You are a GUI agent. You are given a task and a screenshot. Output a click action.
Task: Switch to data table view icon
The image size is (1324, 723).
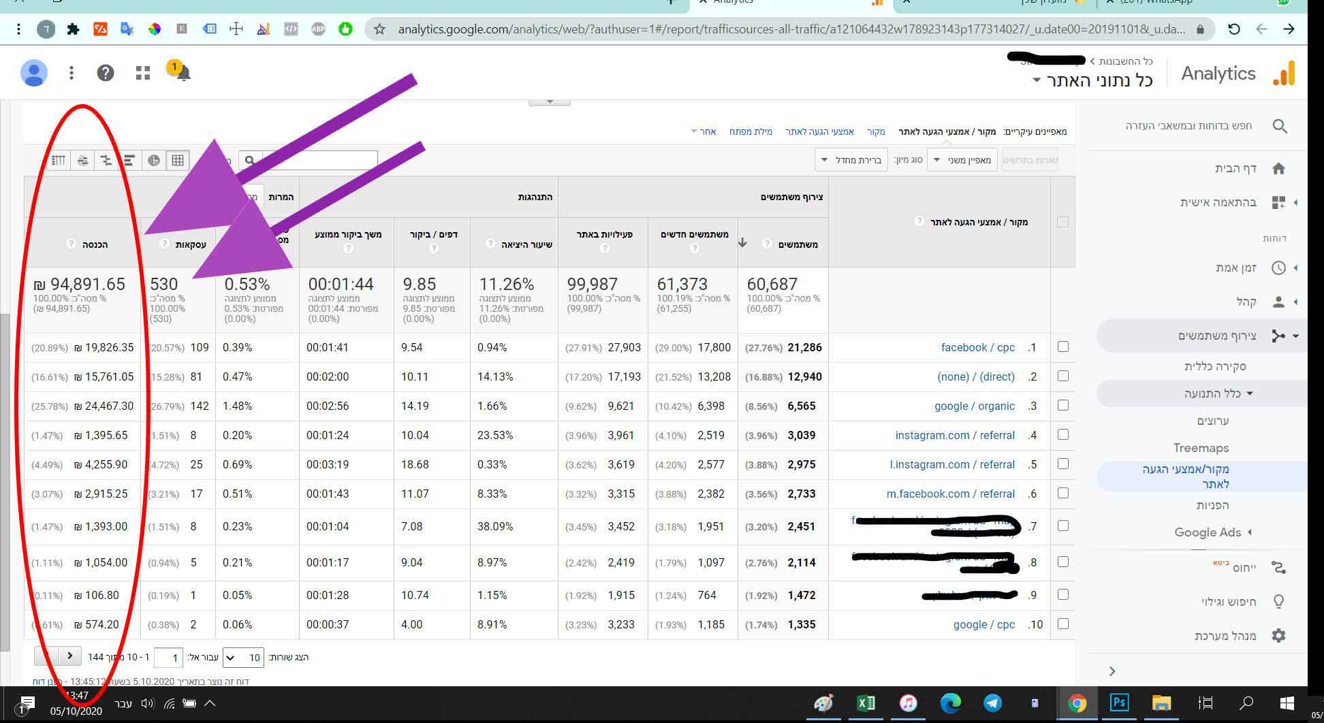tap(178, 161)
